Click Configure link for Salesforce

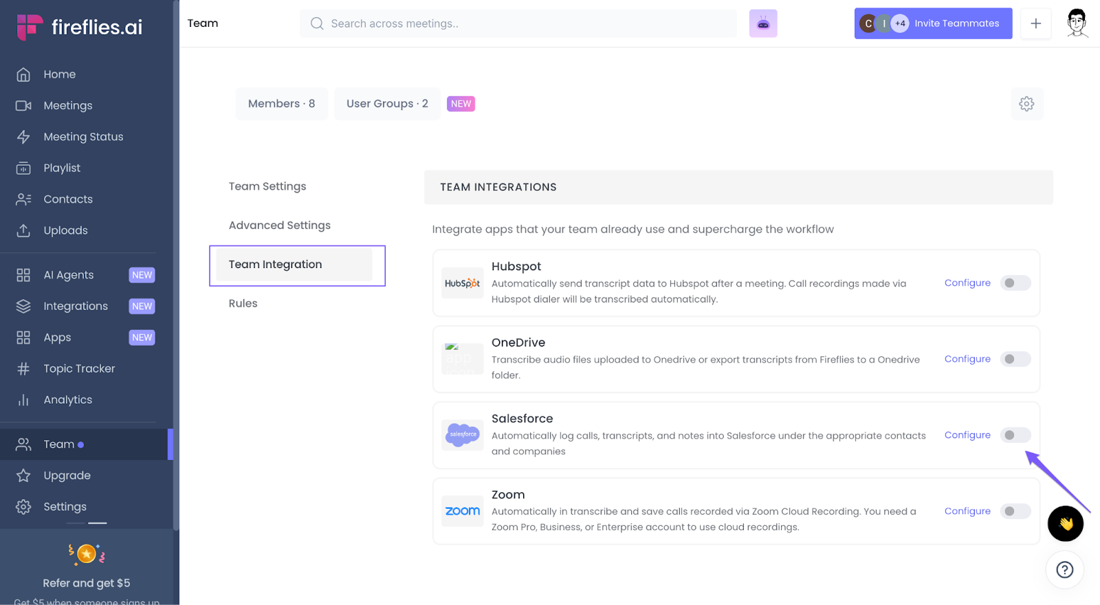(967, 435)
